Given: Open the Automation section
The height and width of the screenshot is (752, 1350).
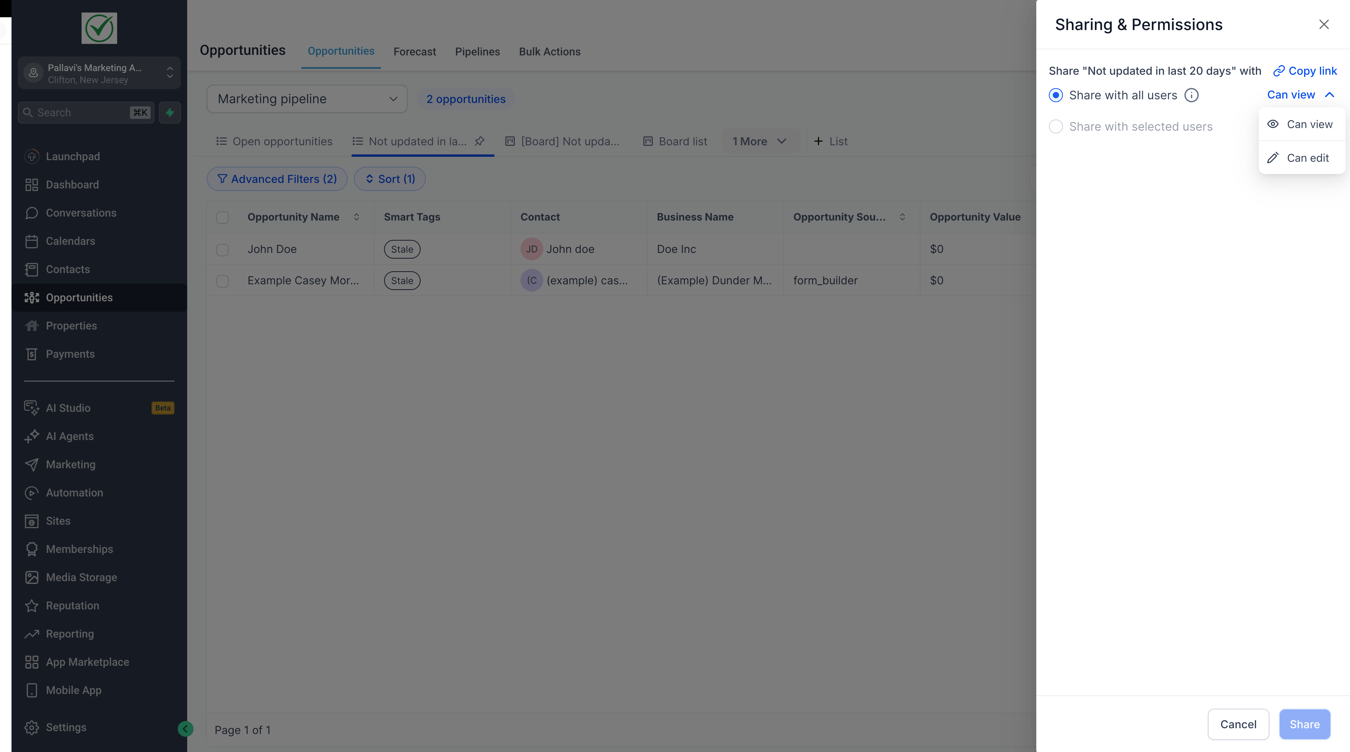Looking at the screenshot, I should coord(75,493).
